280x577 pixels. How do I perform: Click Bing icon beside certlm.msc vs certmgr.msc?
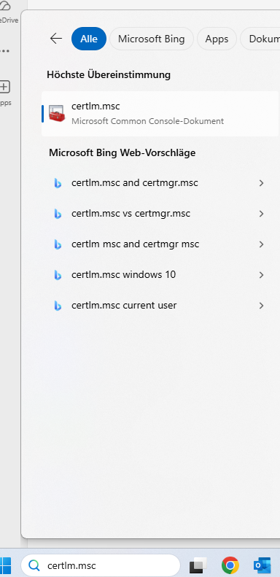[x=58, y=214]
